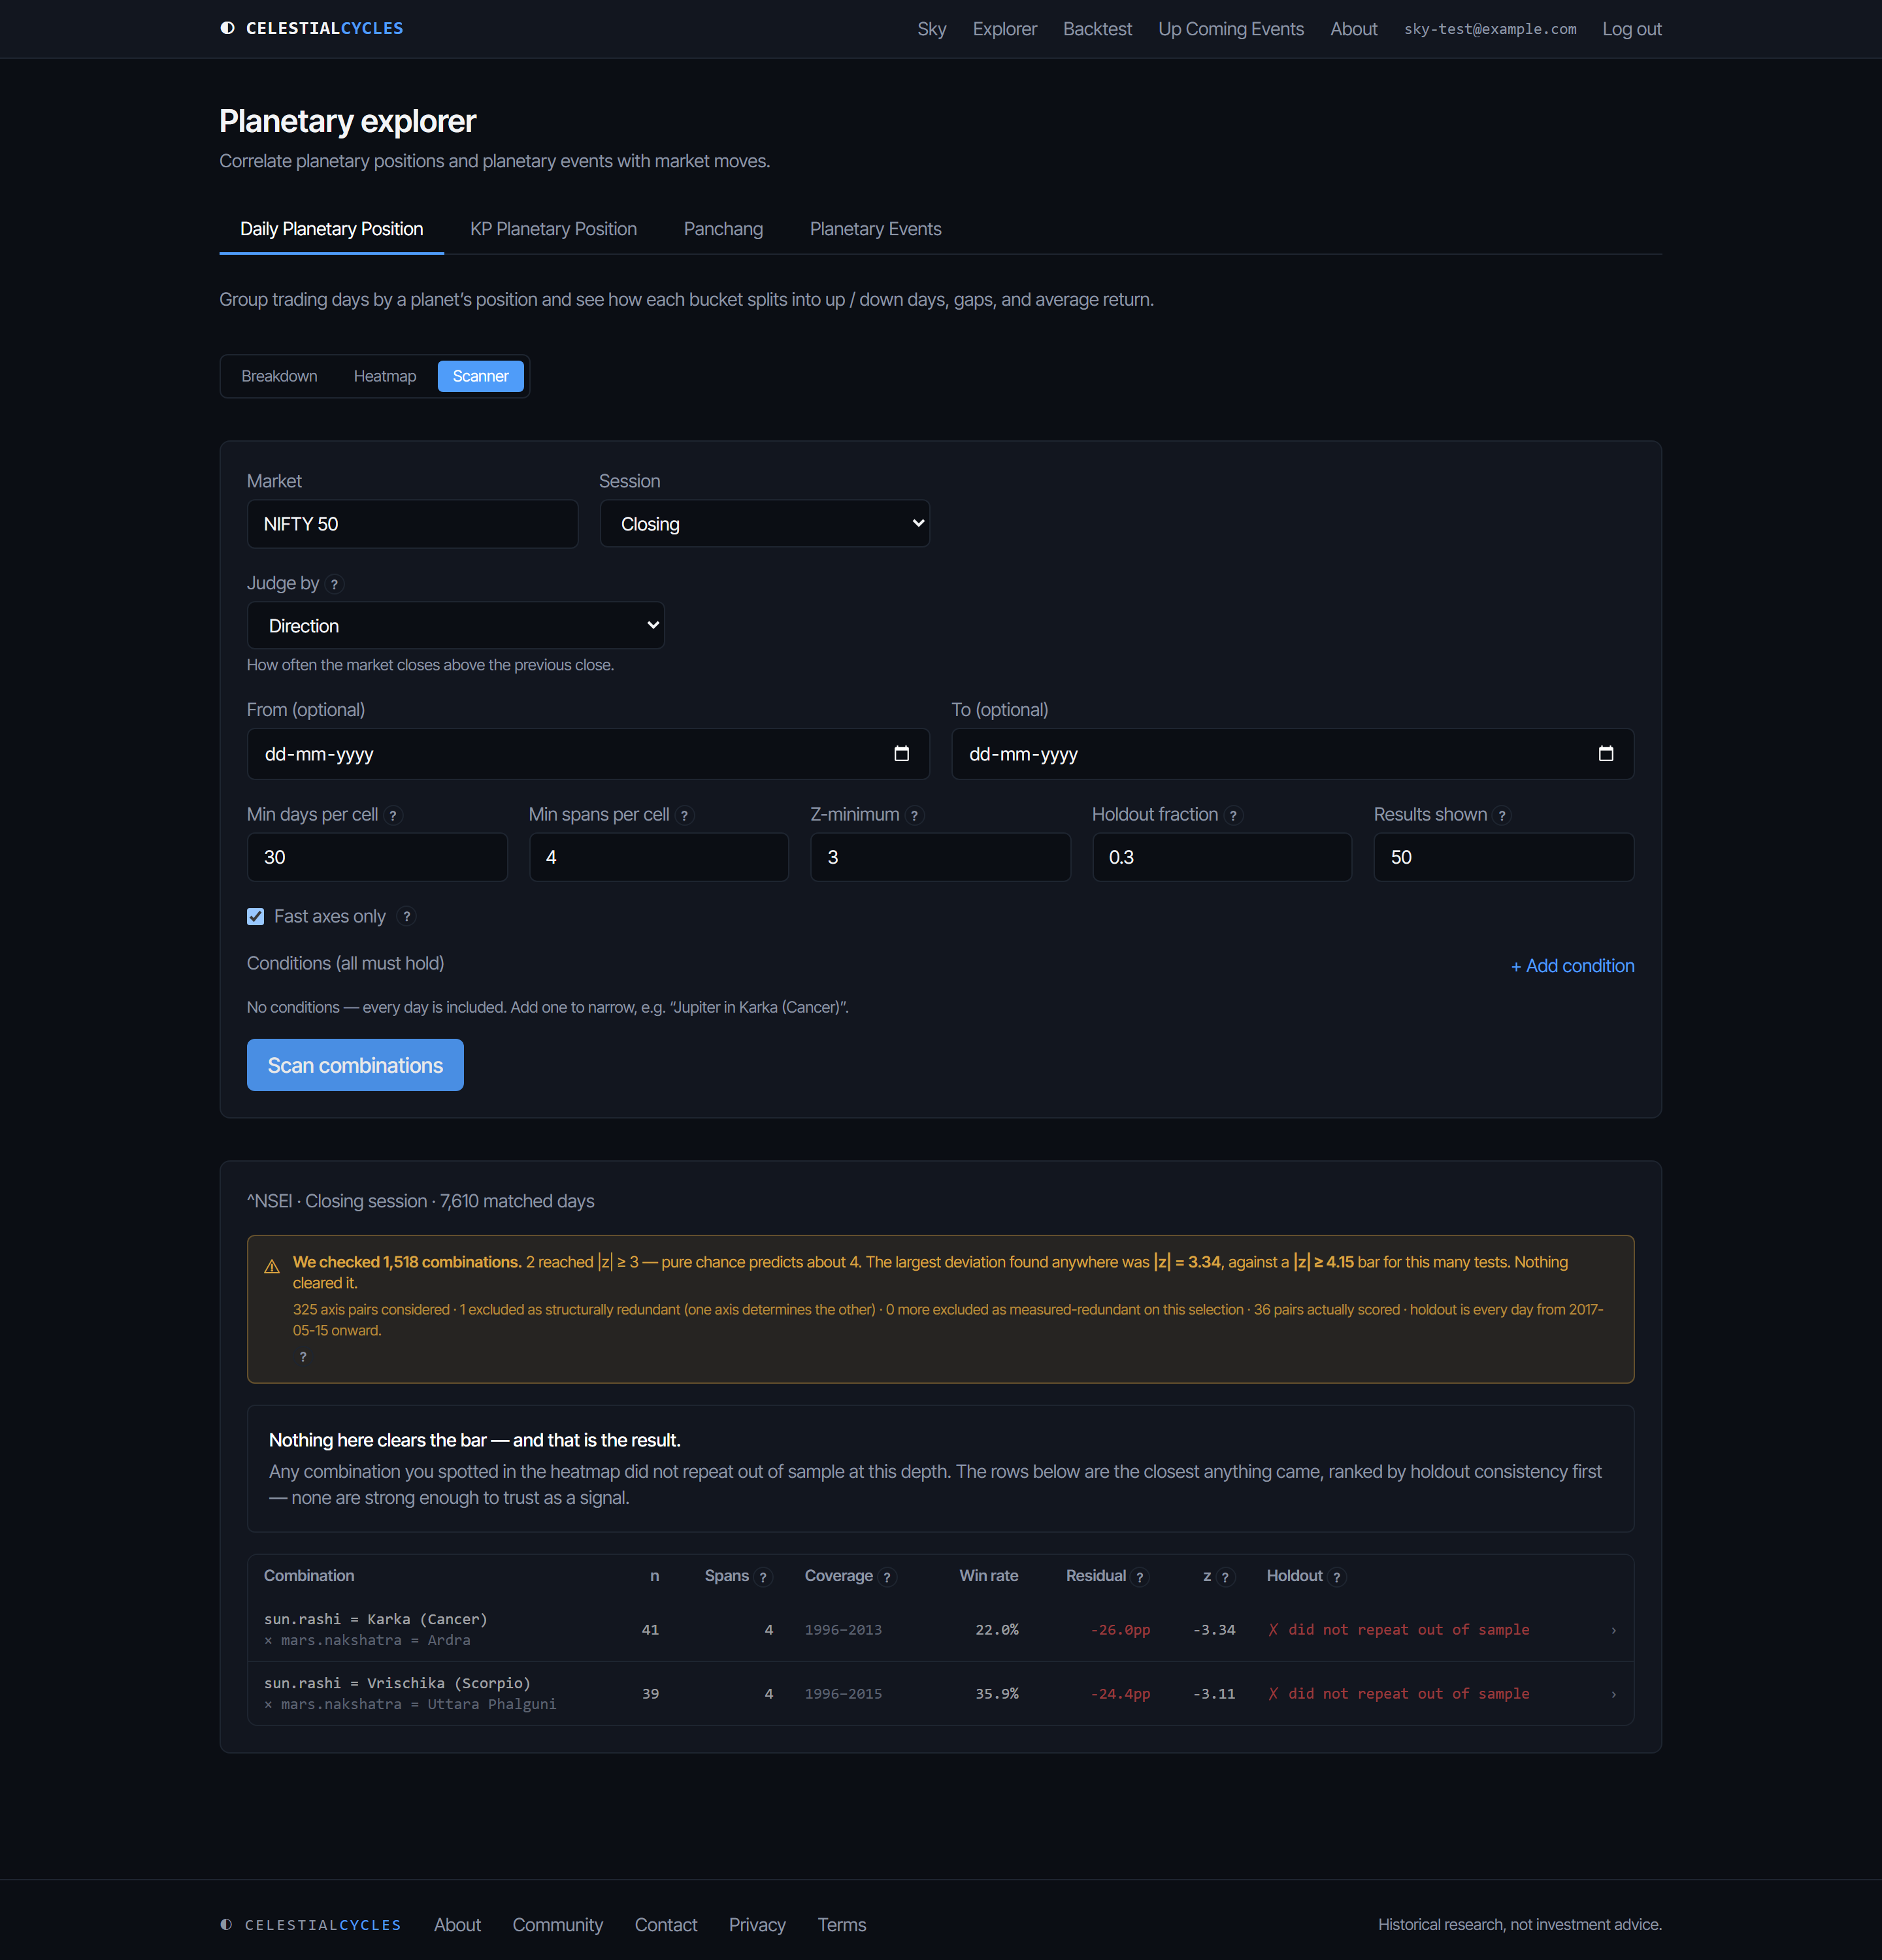Image resolution: width=1882 pixels, height=1960 pixels.
Task: Show help for Z-minimum
Action: (914, 816)
